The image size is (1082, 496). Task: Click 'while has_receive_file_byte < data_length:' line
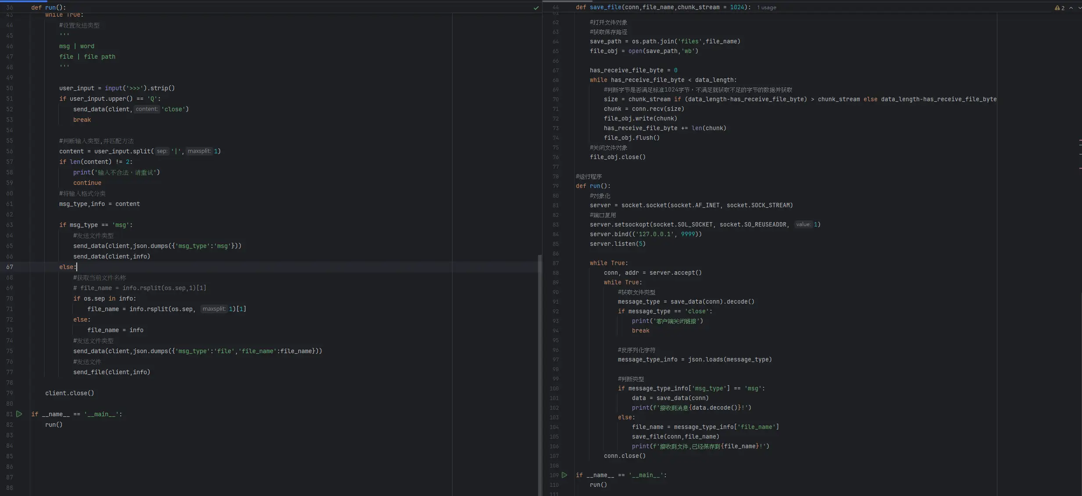coord(663,80)
